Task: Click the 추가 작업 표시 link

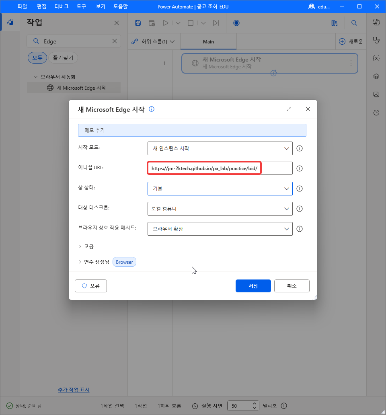Action: click(x=74, y=390)
